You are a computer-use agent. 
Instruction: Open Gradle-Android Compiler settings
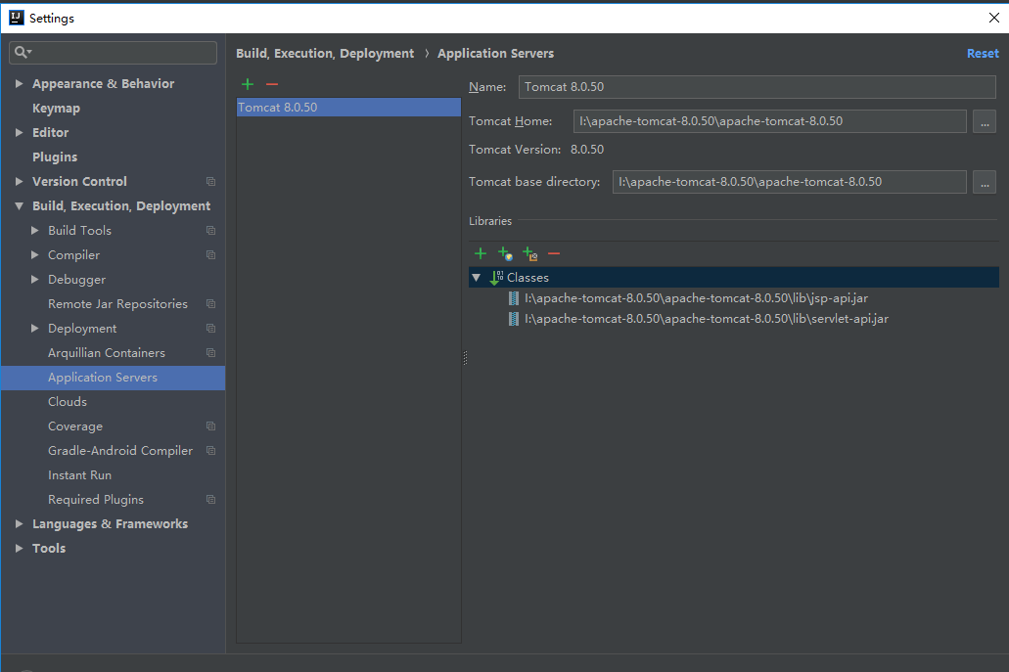point(120,450)
